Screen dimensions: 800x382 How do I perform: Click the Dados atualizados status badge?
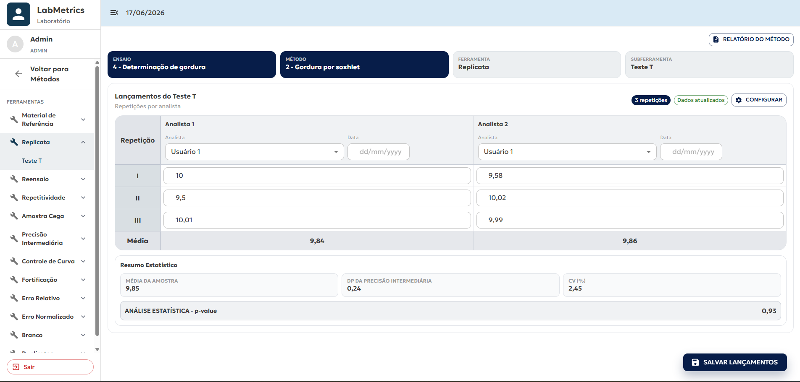point(701,100)
